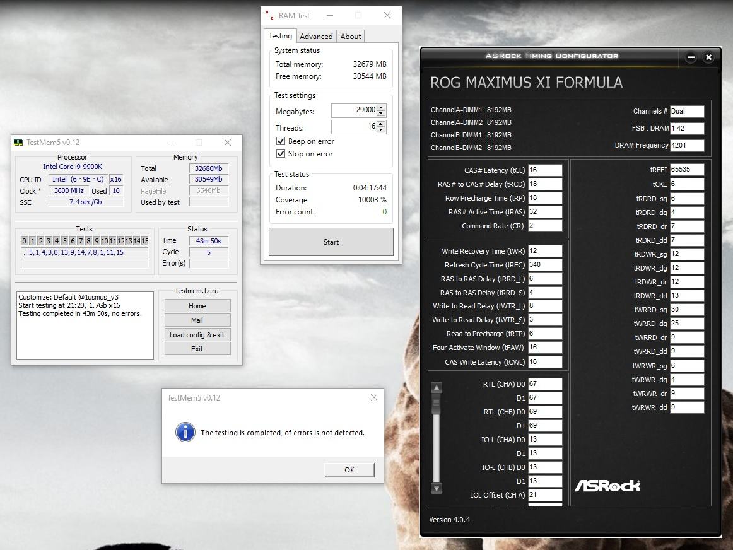This screenshot has width=733, height=550.
Task: Click the Row Precharge Time (tRP) field
Action: 545,197
